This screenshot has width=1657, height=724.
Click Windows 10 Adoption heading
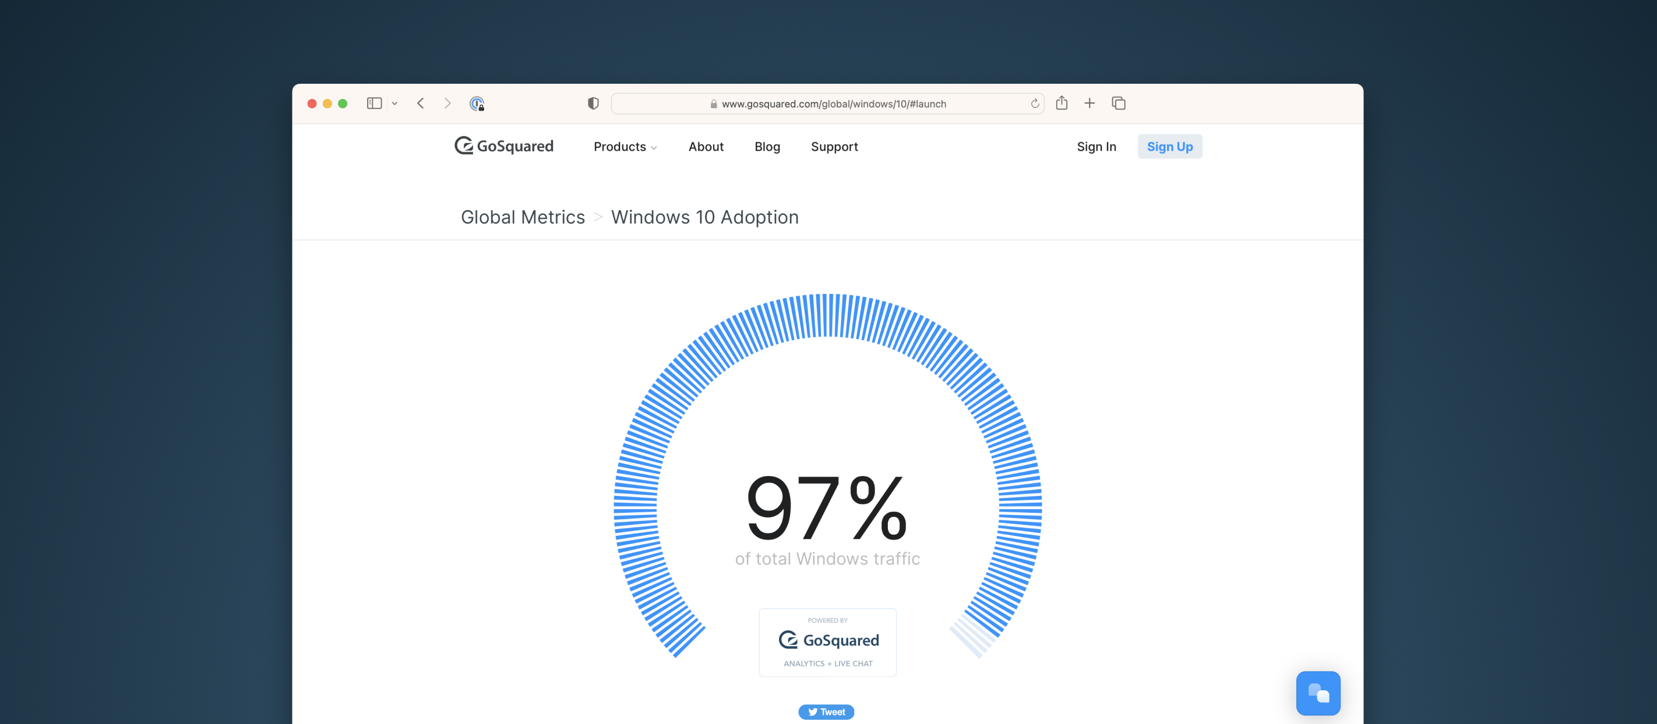(704, 217)
